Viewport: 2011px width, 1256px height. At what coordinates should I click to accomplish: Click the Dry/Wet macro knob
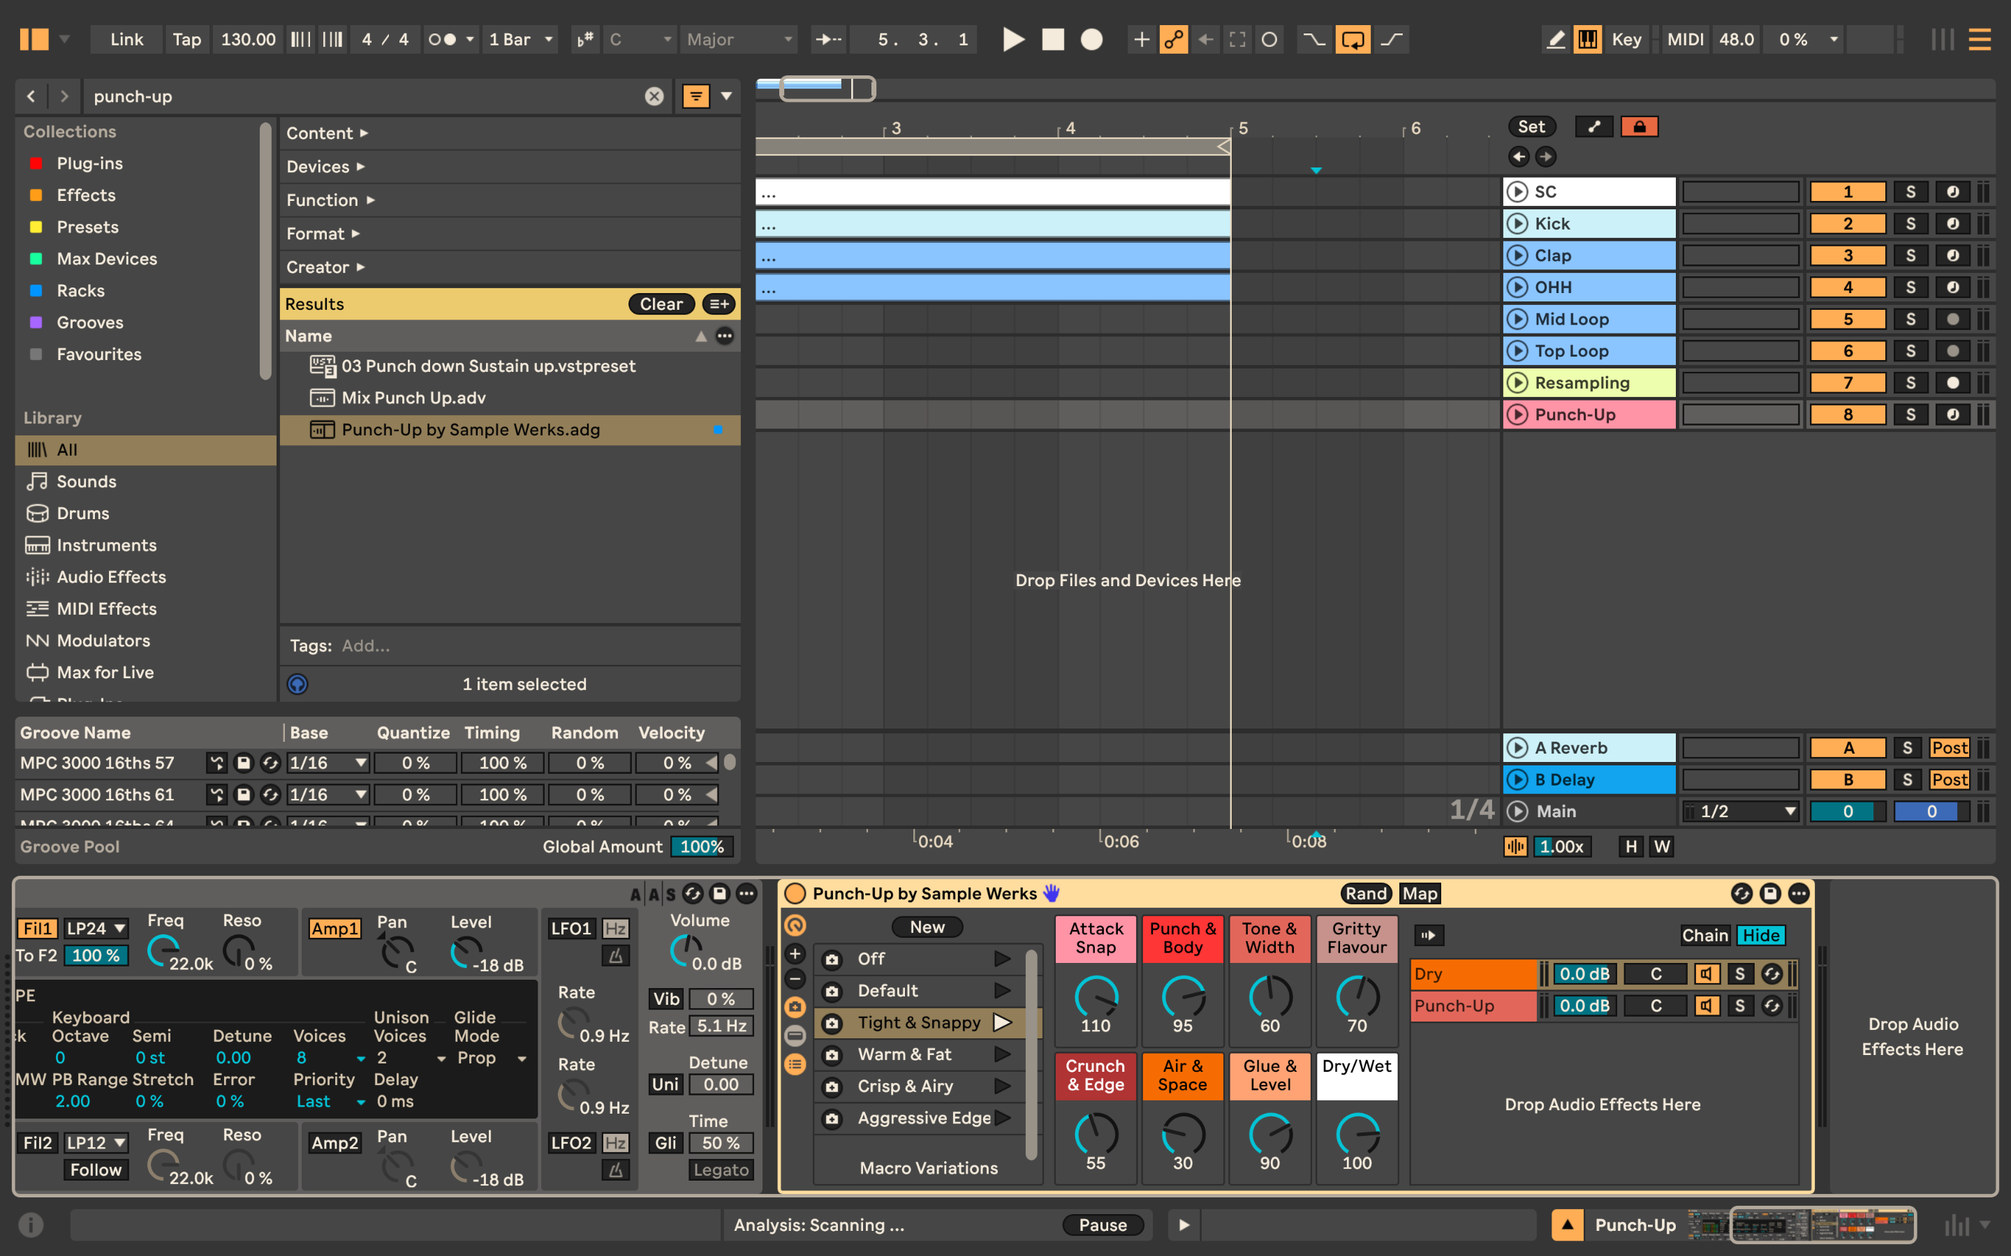1356,1133
